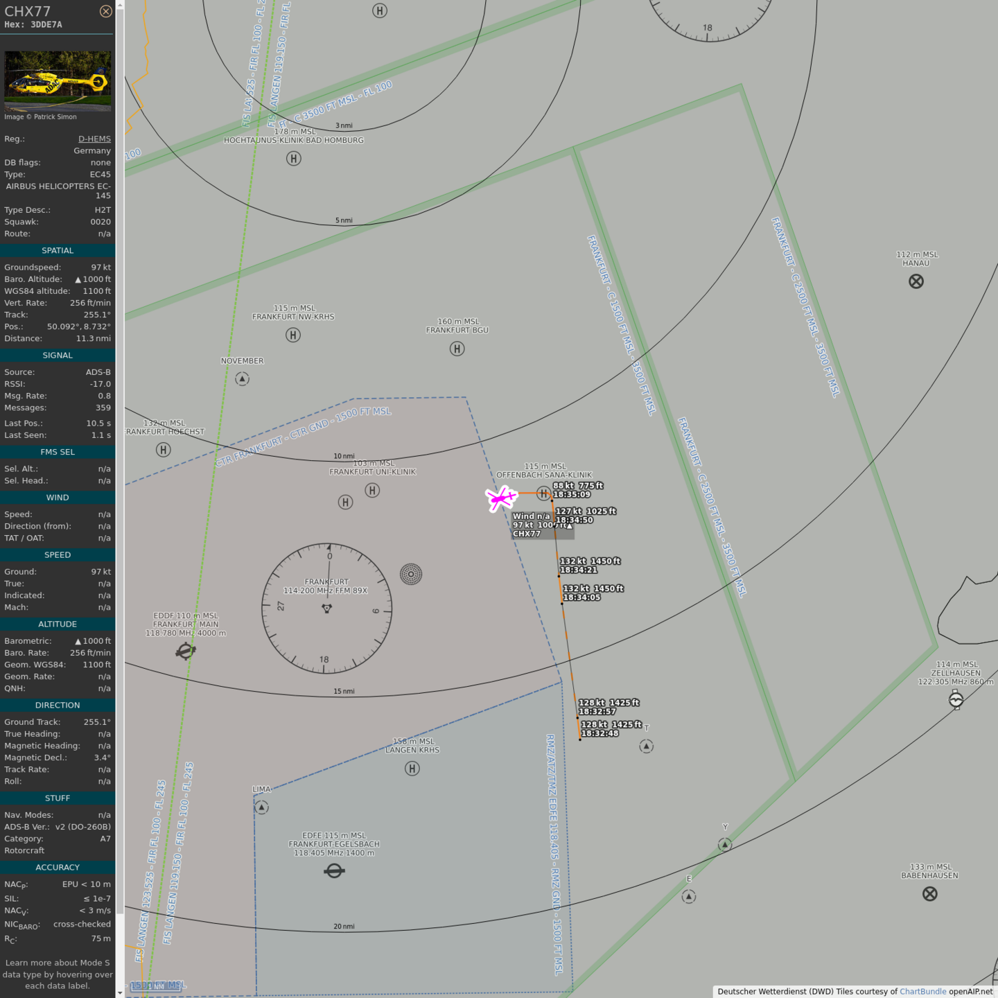Click the Zellhausen glider airfield symbol
Viewport: 998px width, 998px height.
tap(956, 700)
